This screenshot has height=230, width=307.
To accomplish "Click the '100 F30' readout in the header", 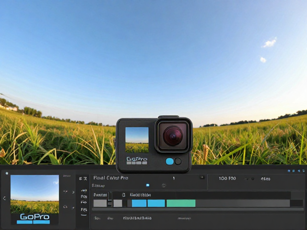I will [x=227, y=178].
